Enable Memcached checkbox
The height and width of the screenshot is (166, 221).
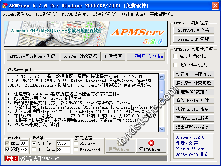tap(76, 150)
